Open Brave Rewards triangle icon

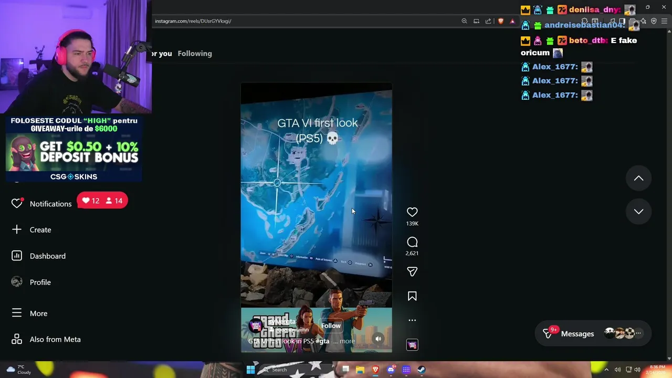coord(512,21)
